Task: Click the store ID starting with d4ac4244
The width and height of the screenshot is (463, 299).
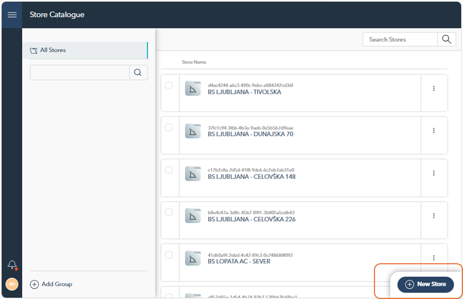Action: pyautogui.click(x=250, y=85)
